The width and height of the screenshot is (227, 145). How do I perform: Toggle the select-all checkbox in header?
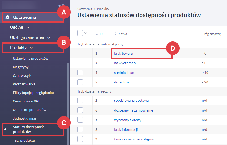tap(80, 33)
